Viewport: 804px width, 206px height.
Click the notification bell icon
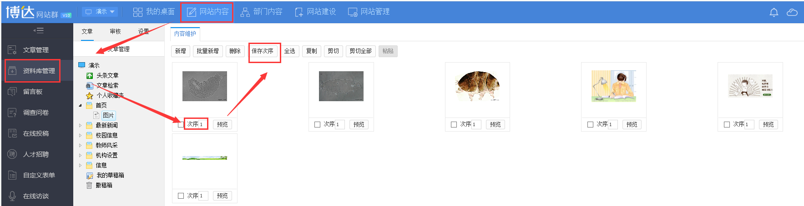point(774,12)
